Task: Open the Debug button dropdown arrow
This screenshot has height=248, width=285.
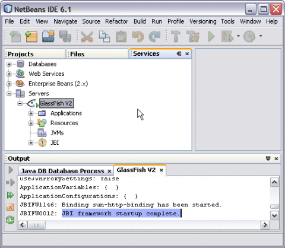Action: click(238, 36)
